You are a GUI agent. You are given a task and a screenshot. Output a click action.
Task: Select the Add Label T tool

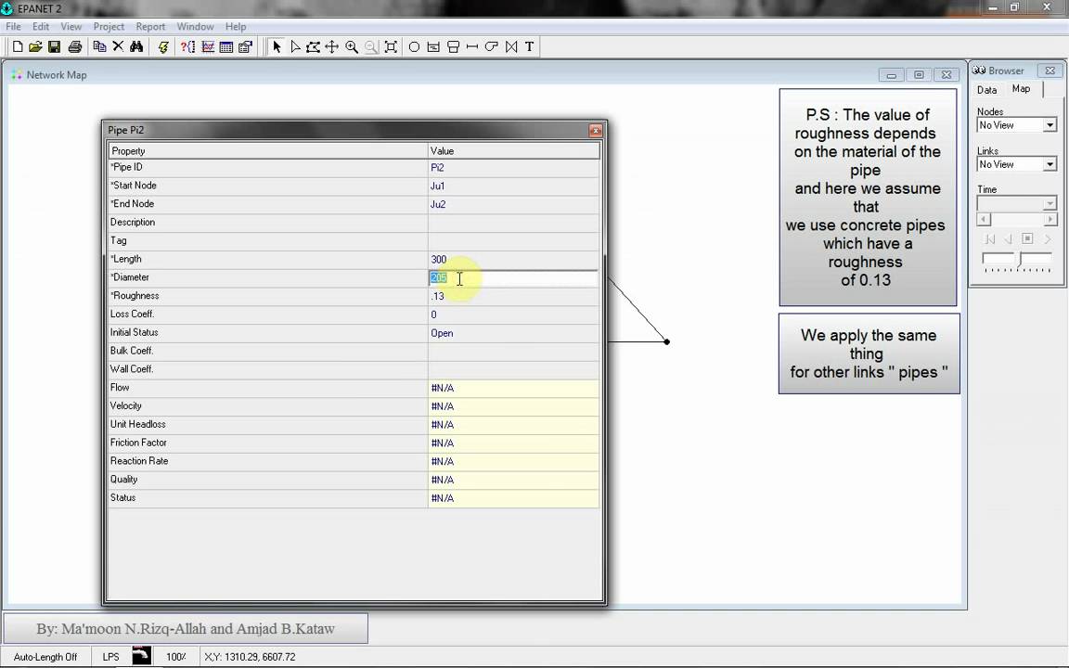(x=529, y=47)
